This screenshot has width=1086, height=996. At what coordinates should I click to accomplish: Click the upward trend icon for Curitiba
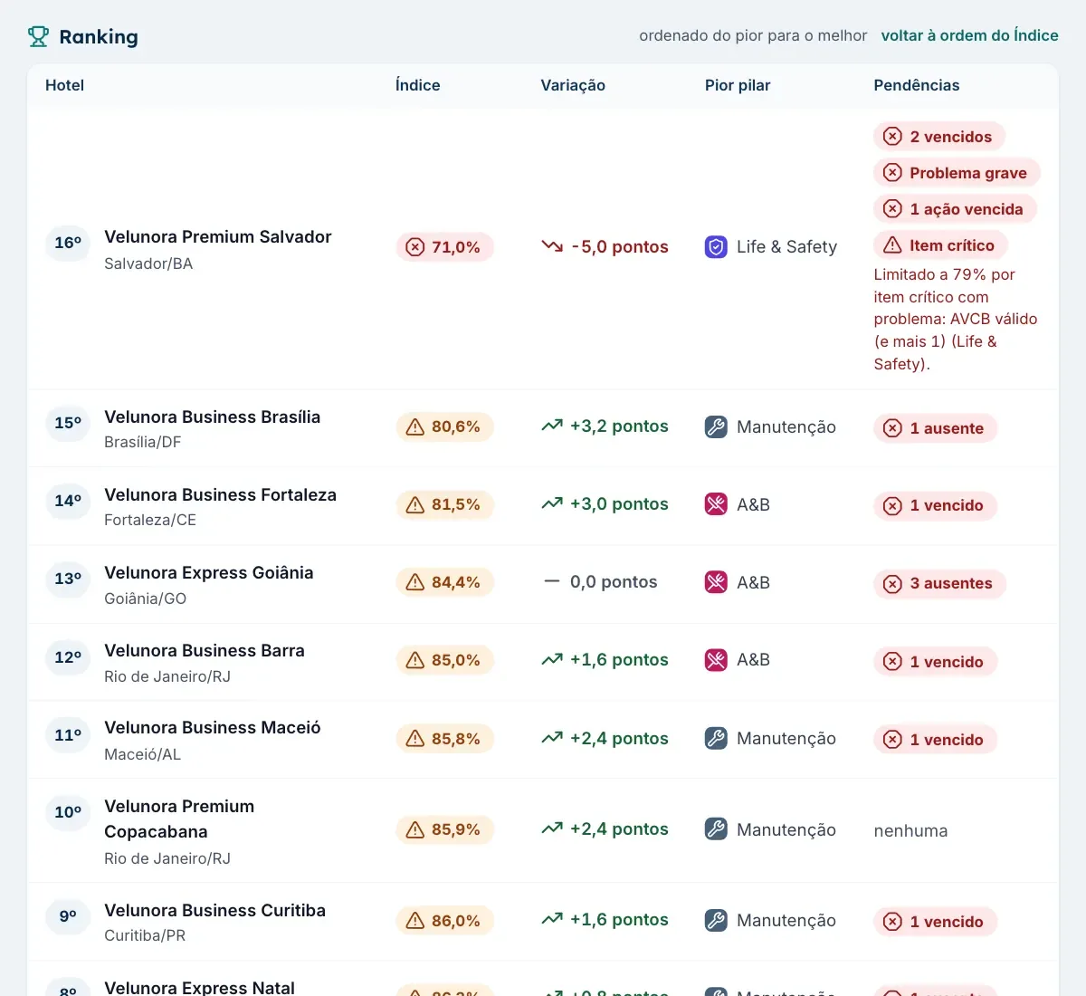[x=552, y=919]
